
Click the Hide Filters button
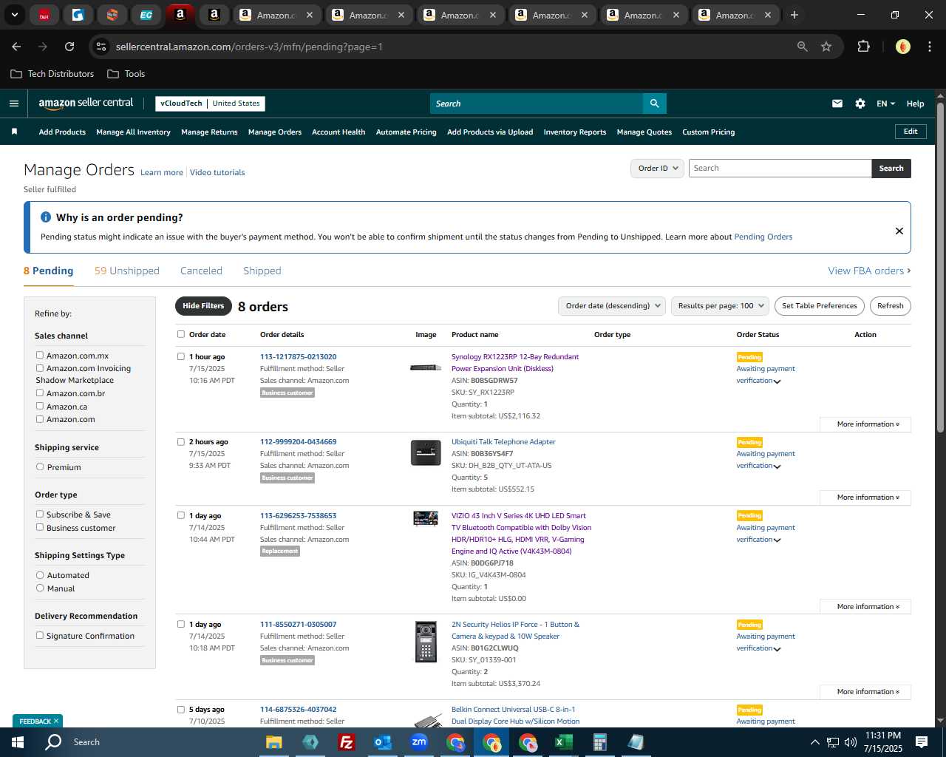click(203, 306)
